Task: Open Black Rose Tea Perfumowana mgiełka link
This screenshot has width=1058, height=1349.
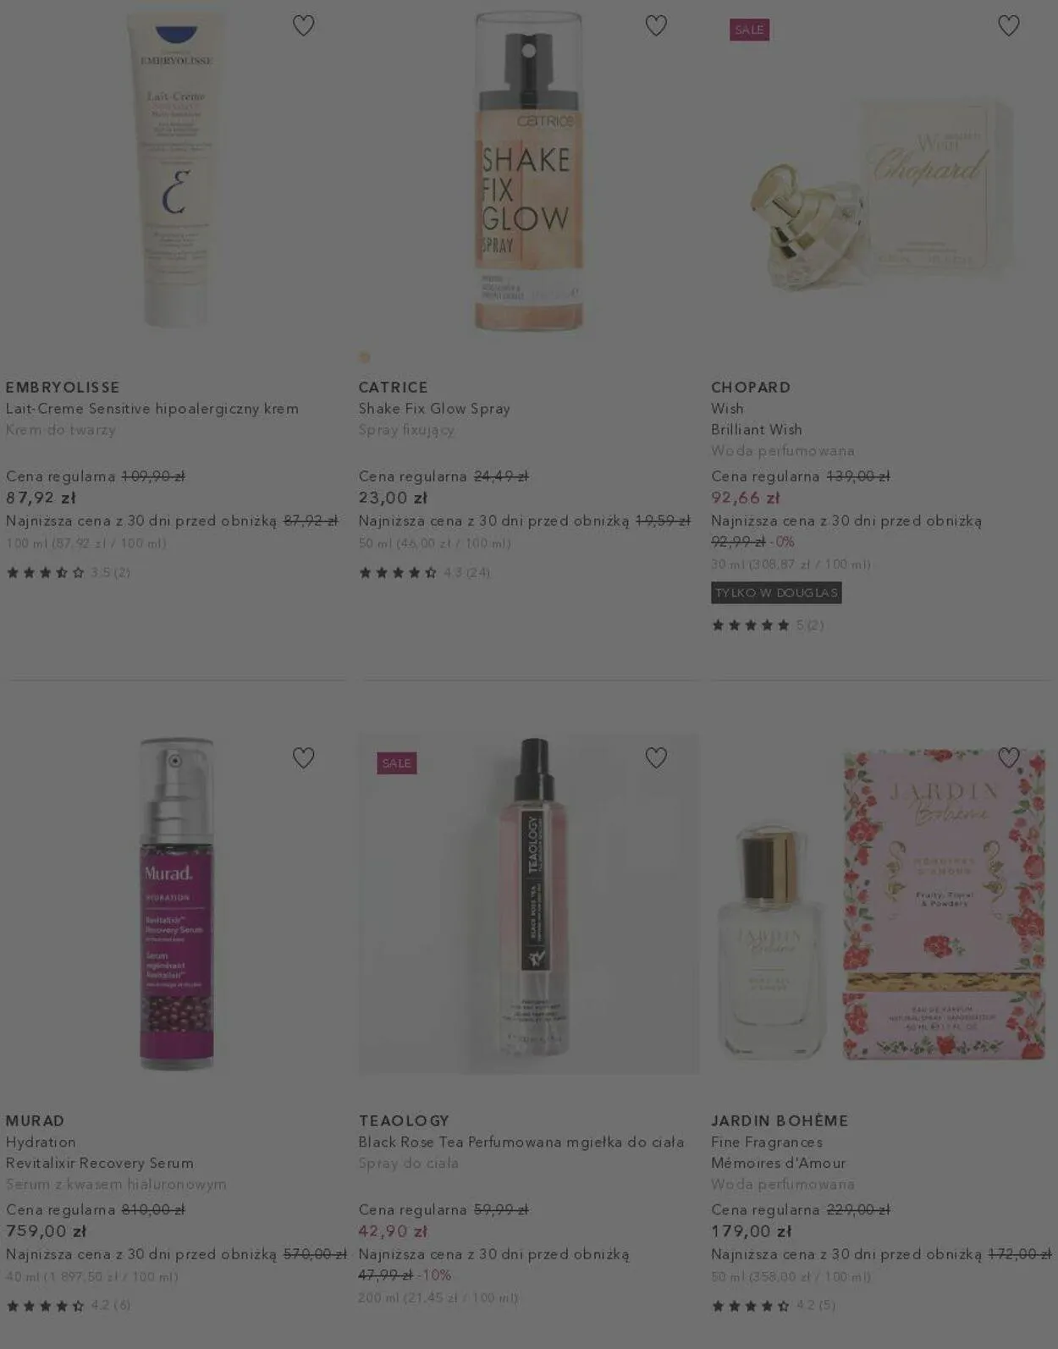Action: [521, 1143]
